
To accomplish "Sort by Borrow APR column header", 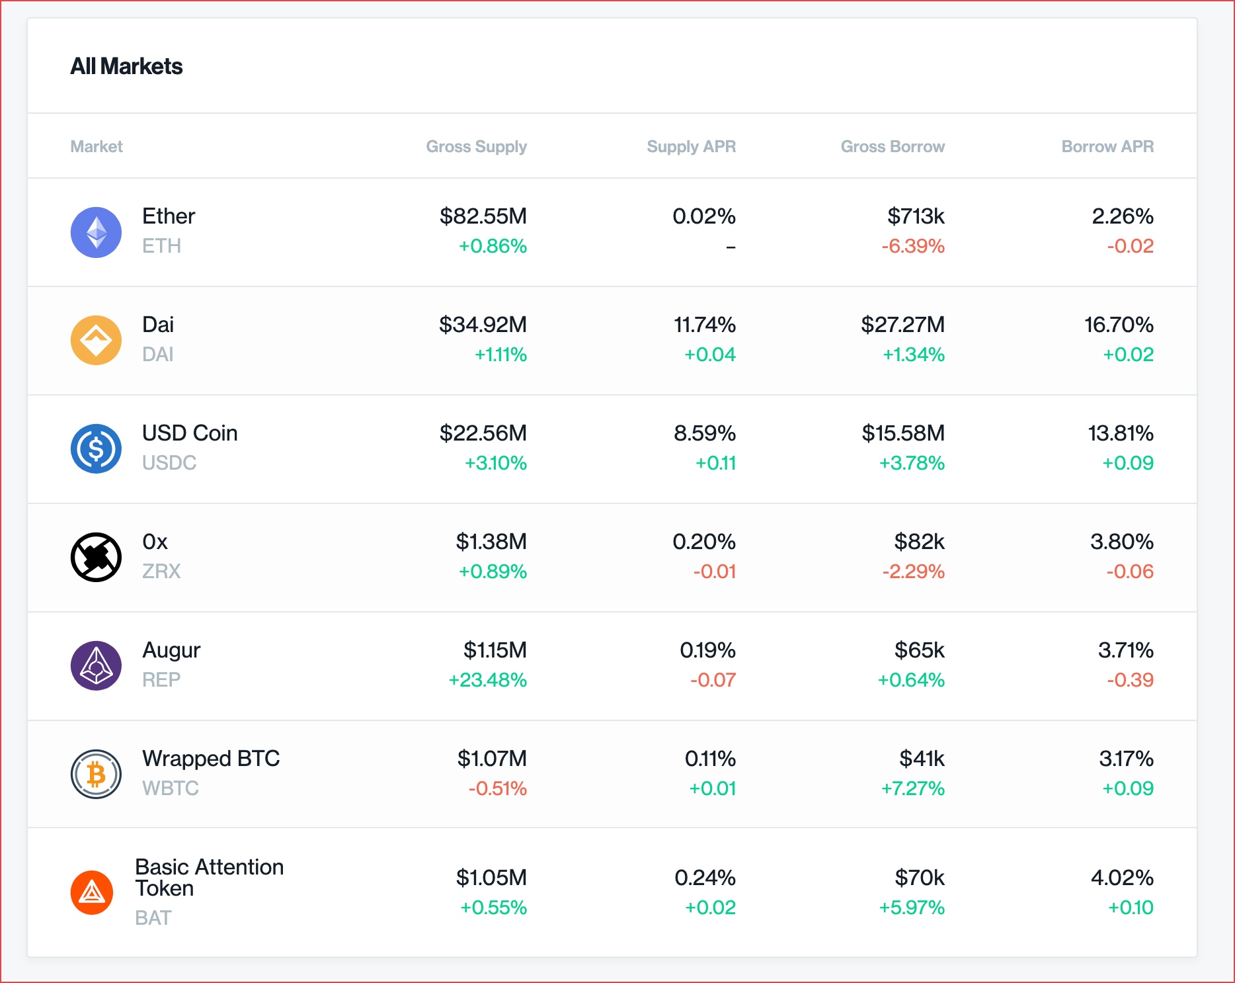I will tap(1107, 146).
